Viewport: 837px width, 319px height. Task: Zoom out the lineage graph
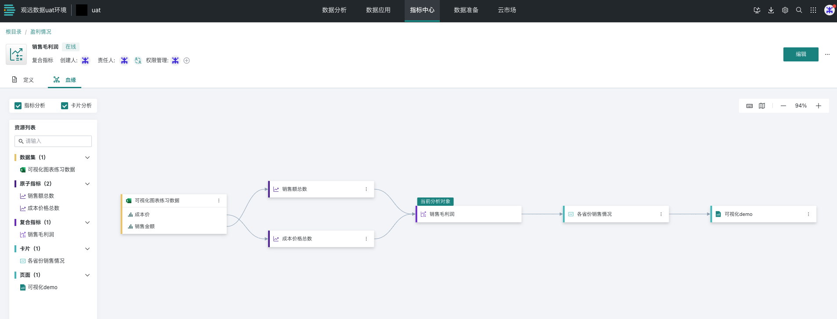click(783, 106)
